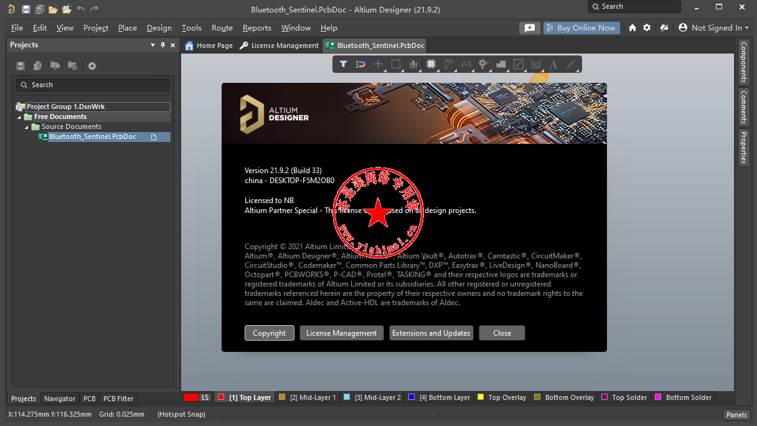Select Bluetooth_Sentinel.PcbDoc in project tree
Viewport: 757px width, 426px height.
point(93,137)
